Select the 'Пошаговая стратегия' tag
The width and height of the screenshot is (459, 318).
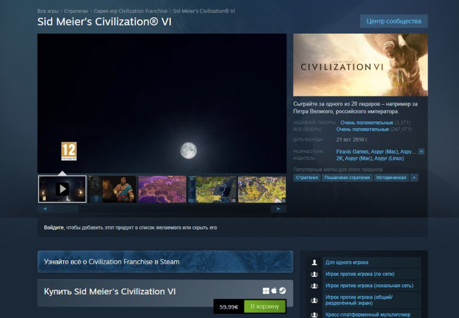tap(347, 178)
